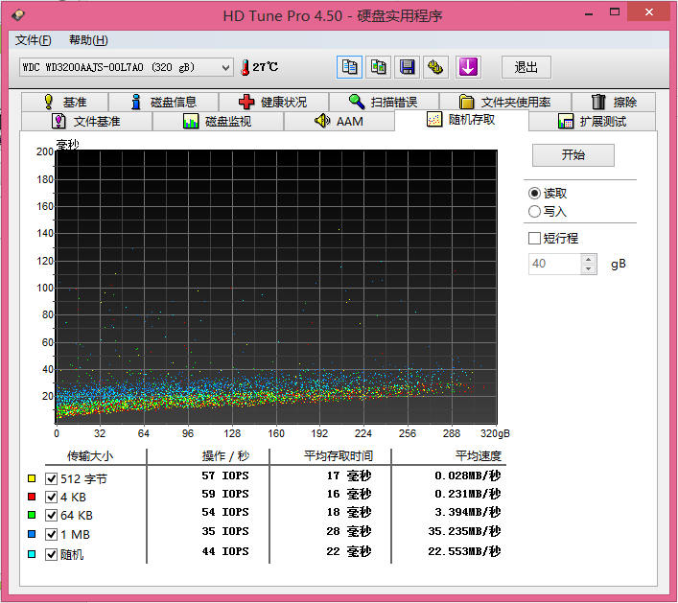Select the 写入 write radio button
This screenshot has height=603, width=678.
click(534, 211)
